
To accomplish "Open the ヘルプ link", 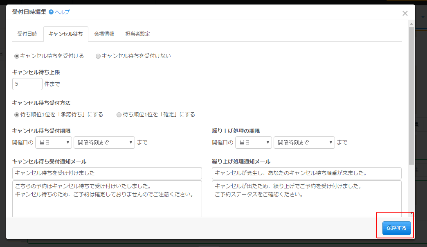I will 62,12.
